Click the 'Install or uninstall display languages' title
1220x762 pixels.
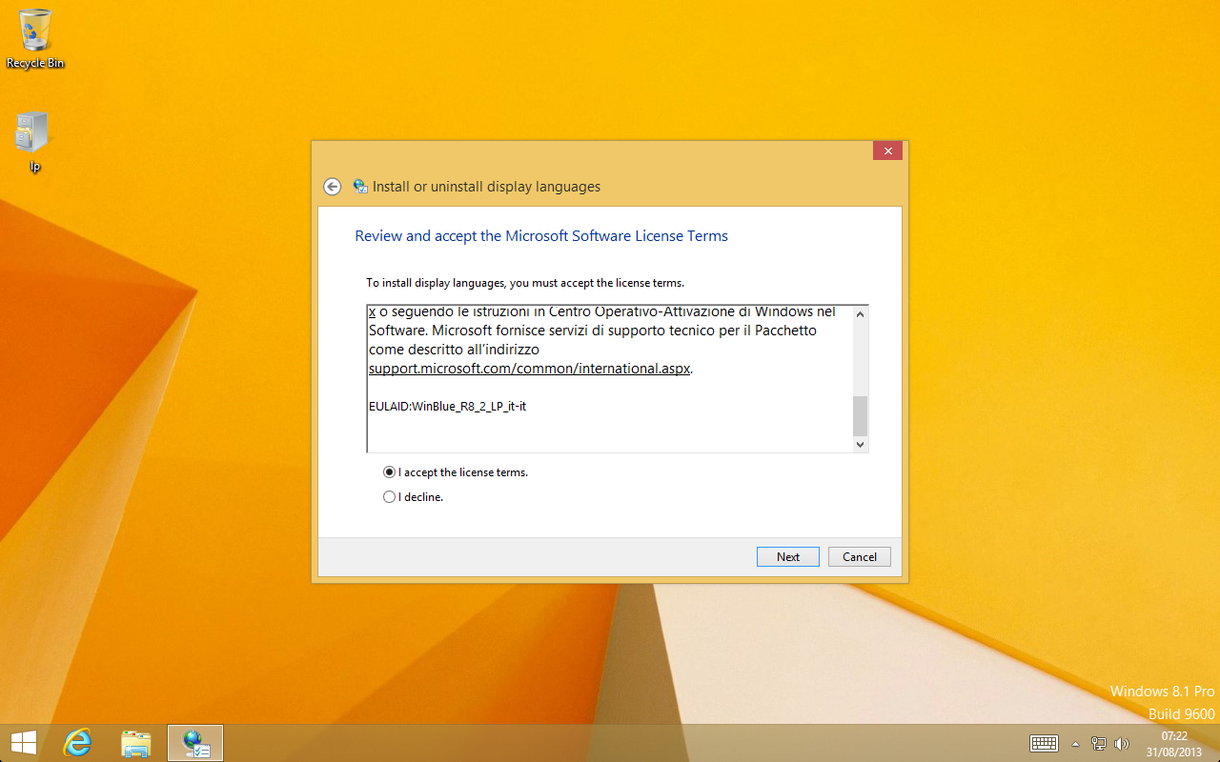[x=486, y=187]
